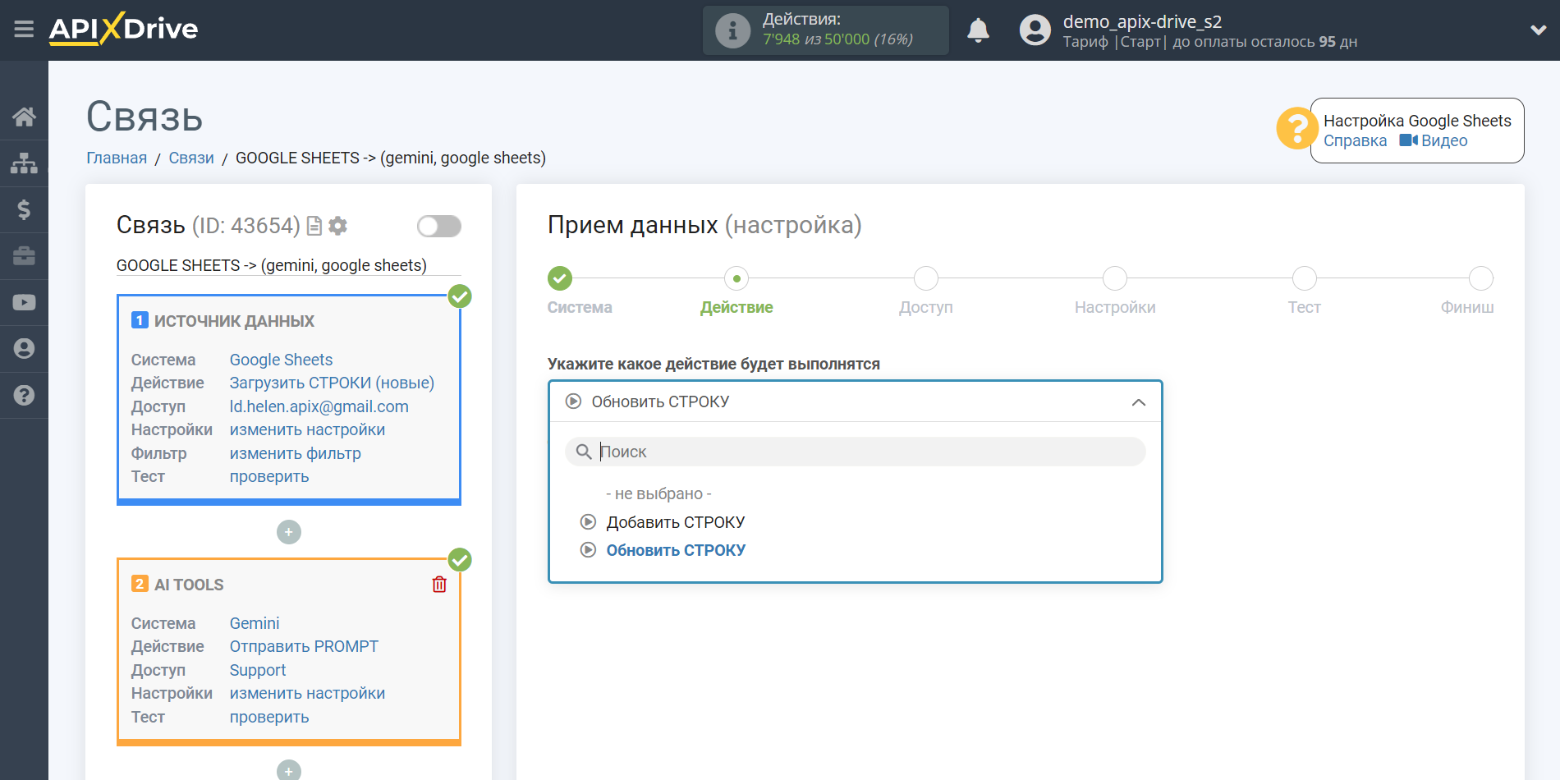Open the Видео link
Image resolution: width=1560 pixels, height=780 pixels.
coord(1434,140)
